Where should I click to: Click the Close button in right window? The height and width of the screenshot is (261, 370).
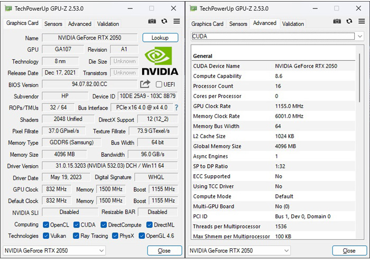tap(349, 250)
